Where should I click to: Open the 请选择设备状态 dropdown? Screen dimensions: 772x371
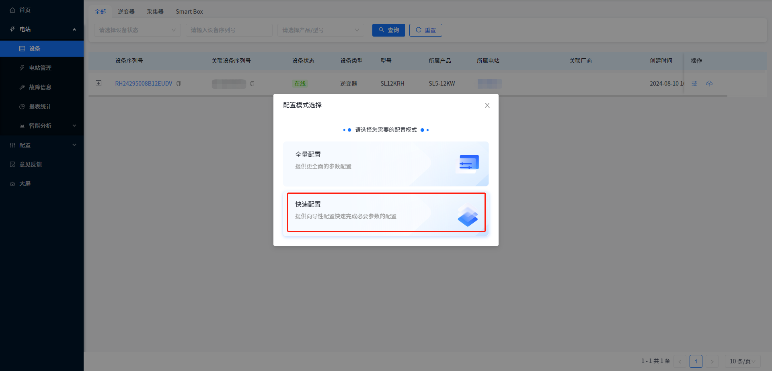[137, 30]
